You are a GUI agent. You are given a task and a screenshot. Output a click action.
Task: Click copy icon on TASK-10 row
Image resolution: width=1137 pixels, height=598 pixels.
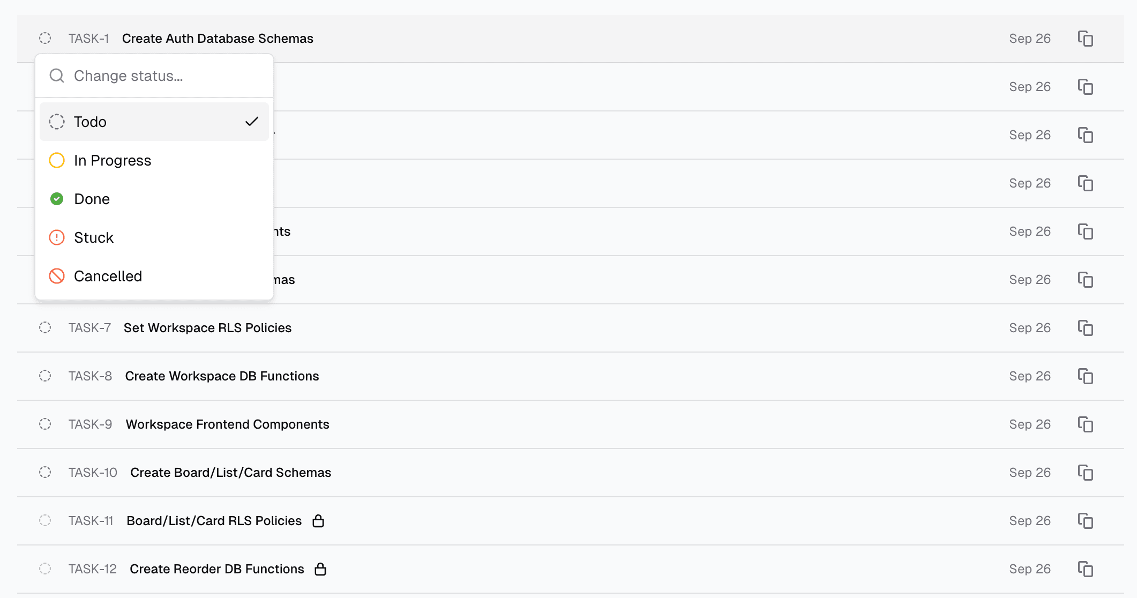pos(1085,473)
